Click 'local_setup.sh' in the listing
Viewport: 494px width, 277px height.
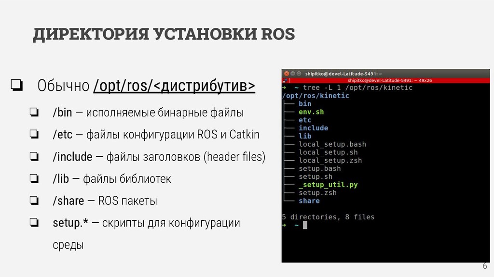[328, 152]
